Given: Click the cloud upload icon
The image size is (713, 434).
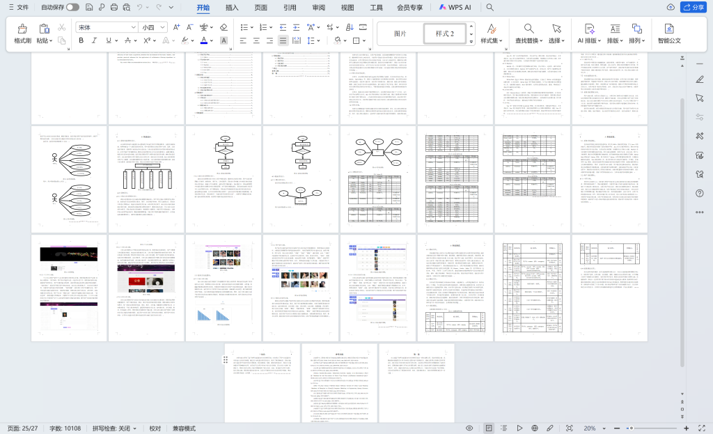Looking at the screenshot, I should coord(671,7).
